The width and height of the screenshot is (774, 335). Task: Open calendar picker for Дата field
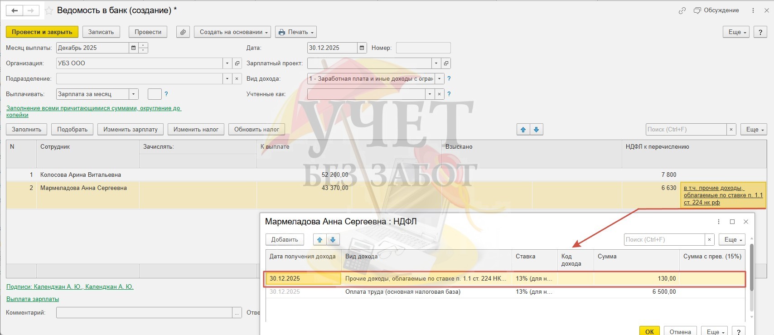(x=362, y=48)
